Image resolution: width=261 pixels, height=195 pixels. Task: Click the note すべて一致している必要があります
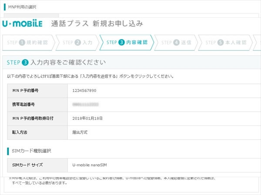point(40,183)
